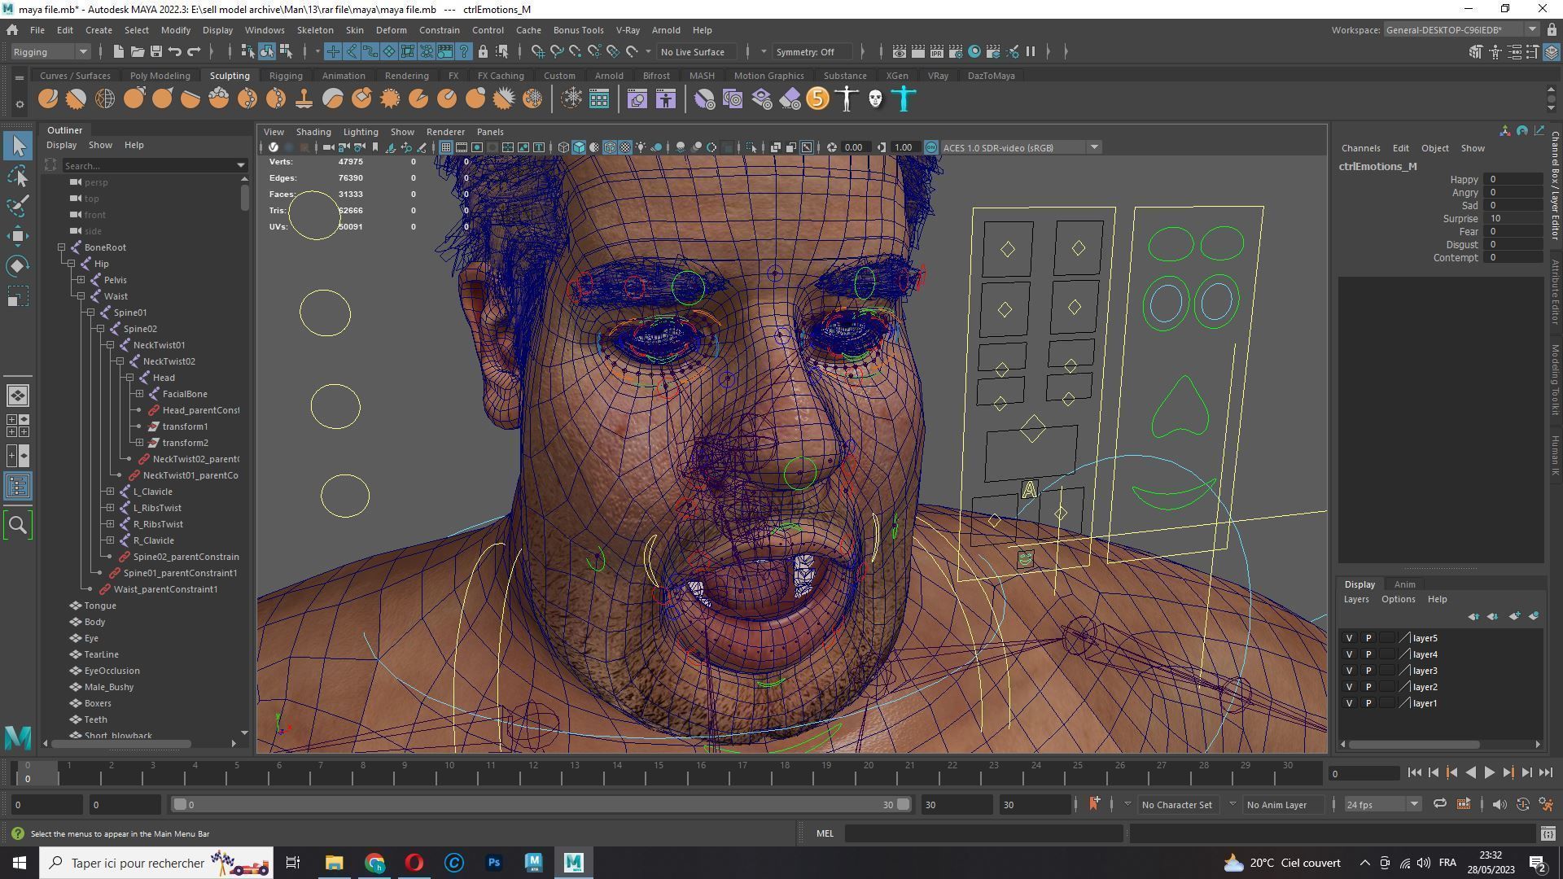Expand the Pelvis node in Outliner
Image resolution: width=1563 pixels, height=879 pixels.
tap(81, 280)
